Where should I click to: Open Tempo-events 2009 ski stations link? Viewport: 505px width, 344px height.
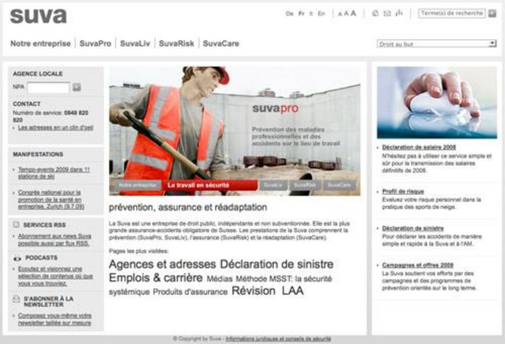pos(54,173)
